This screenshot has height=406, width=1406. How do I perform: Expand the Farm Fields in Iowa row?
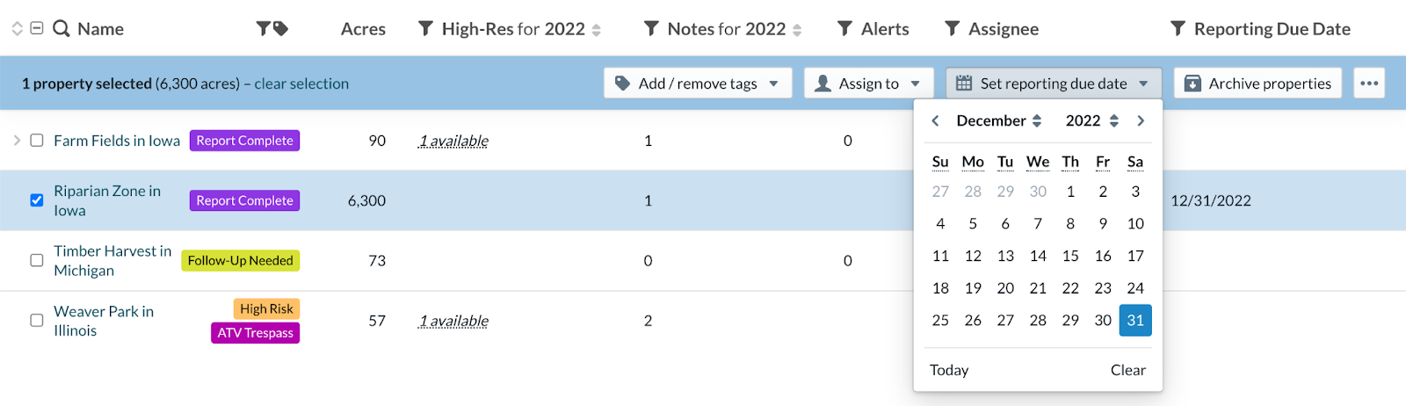click(x=17, y=141)
